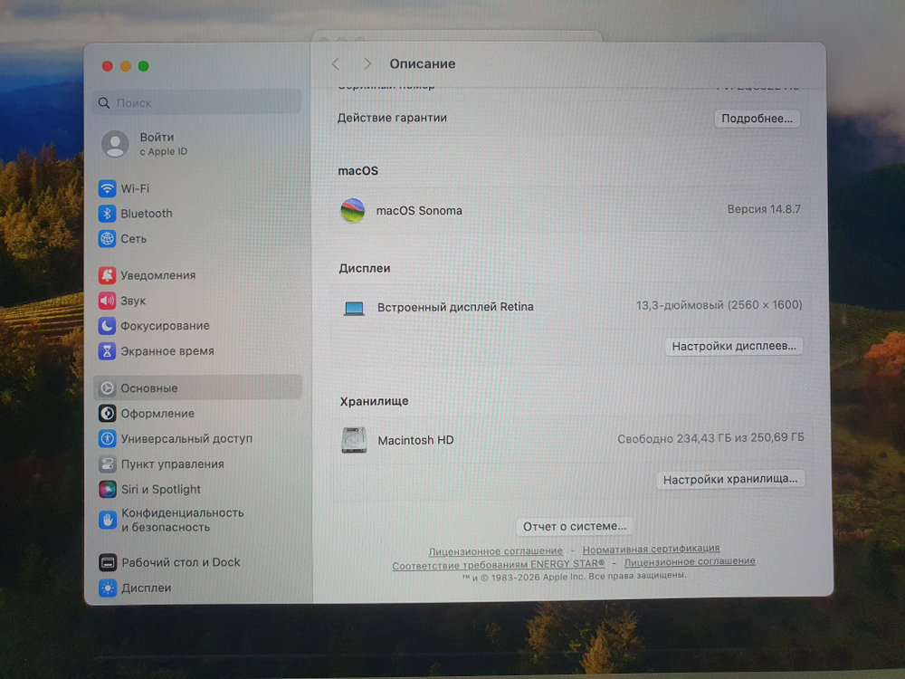Click the search magnifier icon

coord(104,103)
